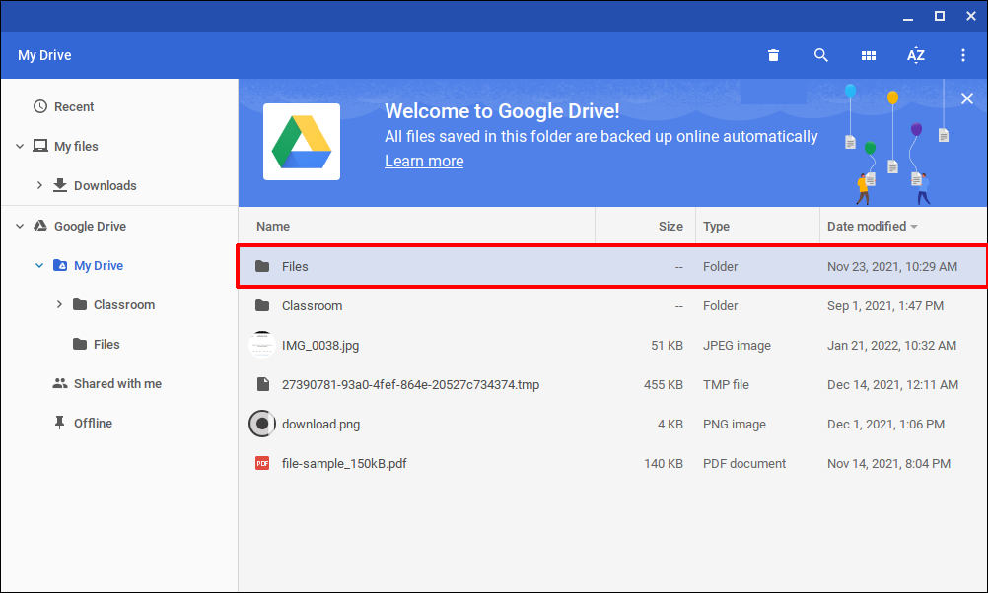
Task: Select the Classroom folder row in list
Action: (x=611, y=306)
